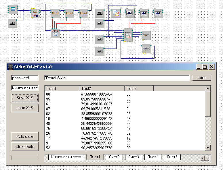Screen dimensions: 223x172
Task: Select the progress bar element right of the Ex table
Action: tap(146, 36)
